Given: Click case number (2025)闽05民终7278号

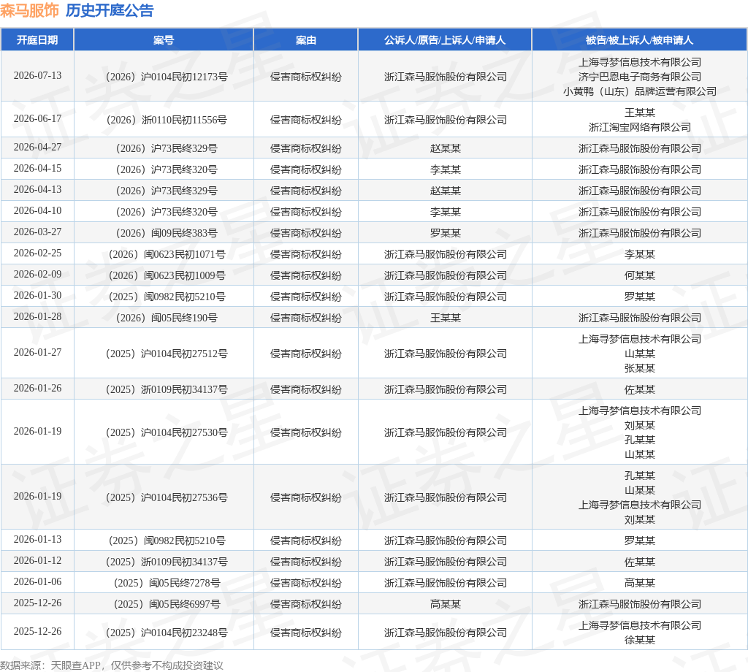Looking at the screenshot, I should coord(167,583).
